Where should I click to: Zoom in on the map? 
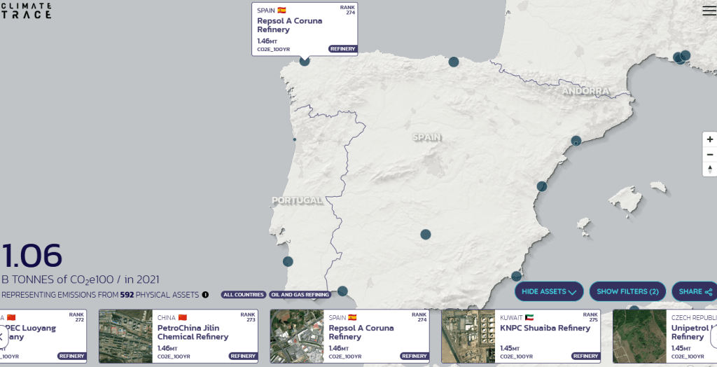coord(709,139)
